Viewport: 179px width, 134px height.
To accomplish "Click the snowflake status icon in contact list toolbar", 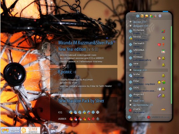I will click(x=138, y=16).
